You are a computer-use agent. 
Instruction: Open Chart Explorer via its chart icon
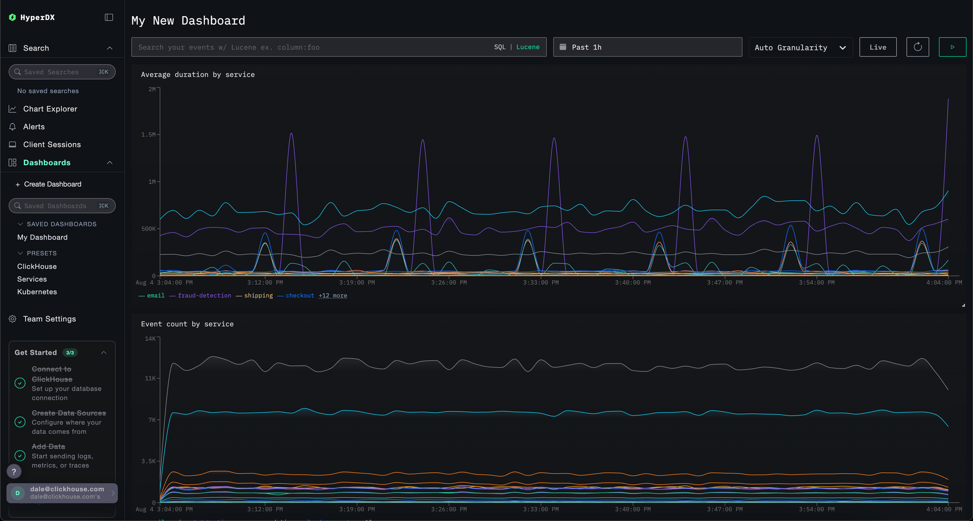pos(12,109)
